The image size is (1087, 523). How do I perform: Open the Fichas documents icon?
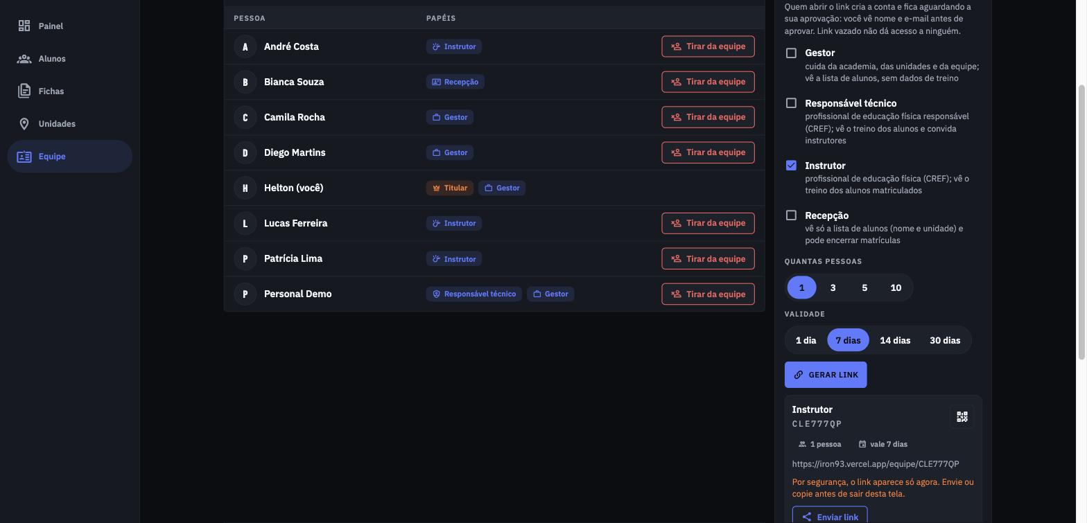[x=24, y=91]
